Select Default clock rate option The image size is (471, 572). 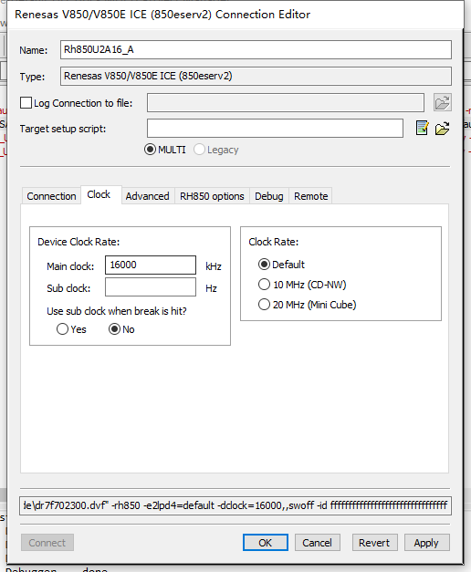click(x=264, y=265)
